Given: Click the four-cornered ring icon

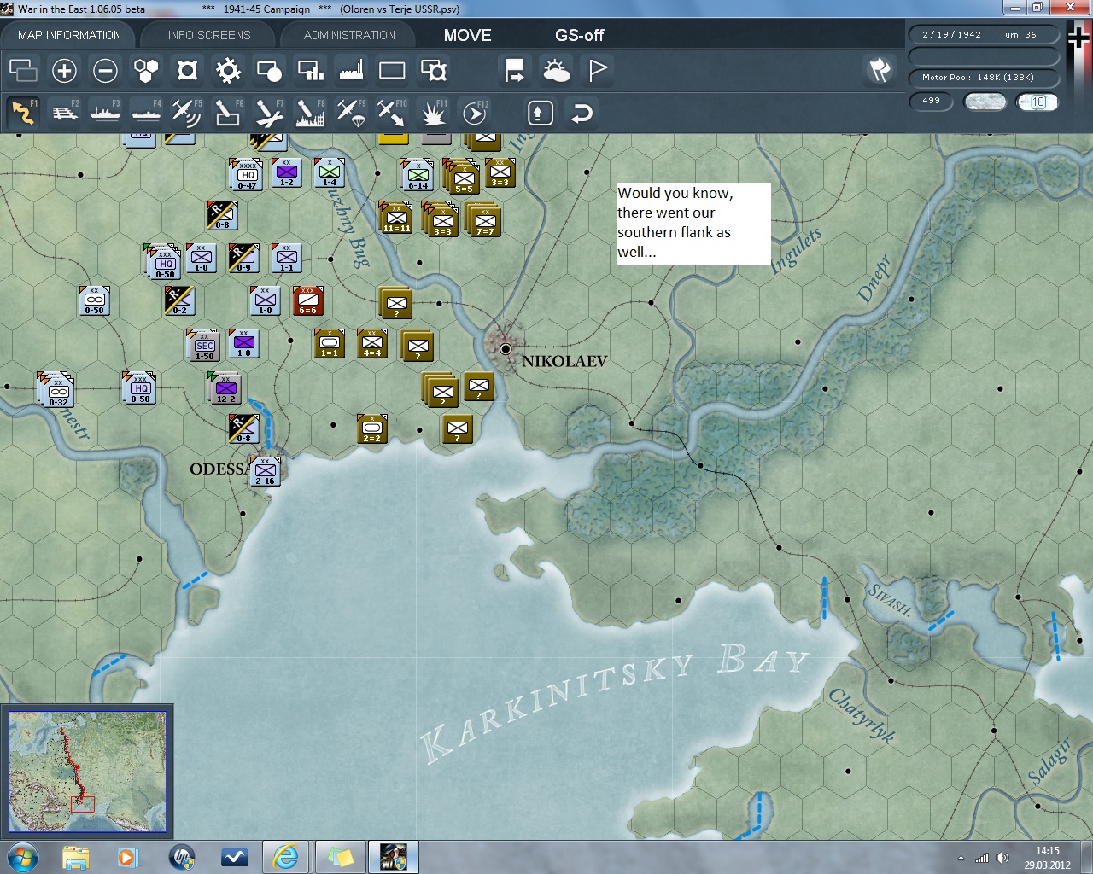Looking at the screenshot, I should (187, 71).
